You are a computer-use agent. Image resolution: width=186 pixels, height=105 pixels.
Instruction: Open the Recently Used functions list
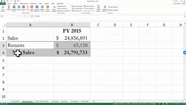(14, 9)
